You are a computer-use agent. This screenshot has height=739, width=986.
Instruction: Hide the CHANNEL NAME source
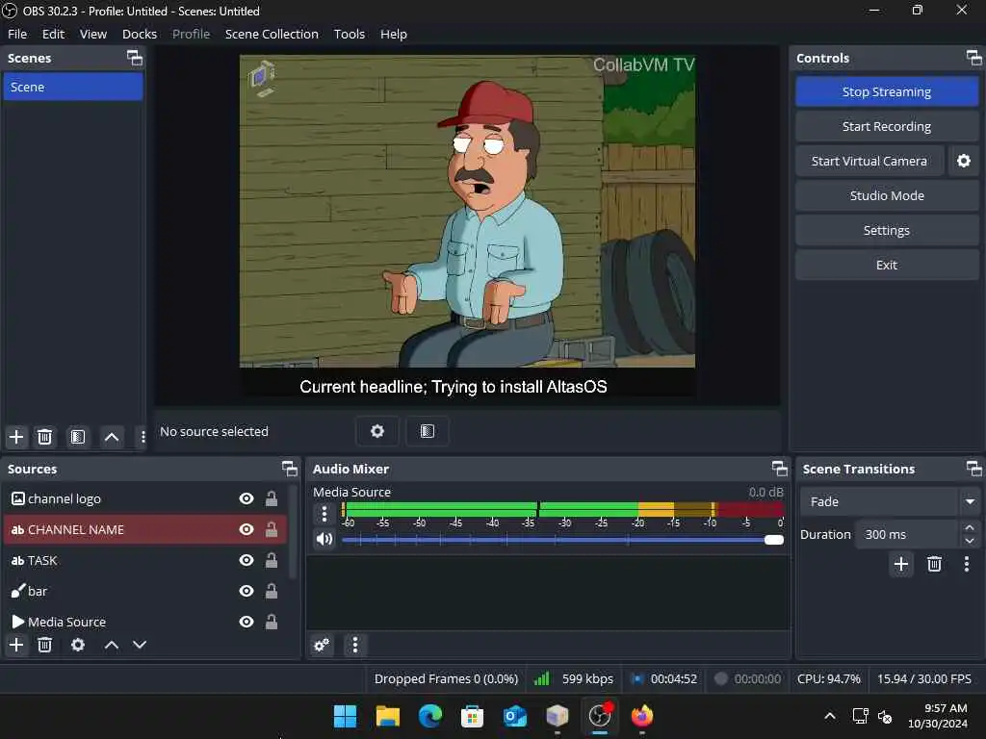point(246,530)
